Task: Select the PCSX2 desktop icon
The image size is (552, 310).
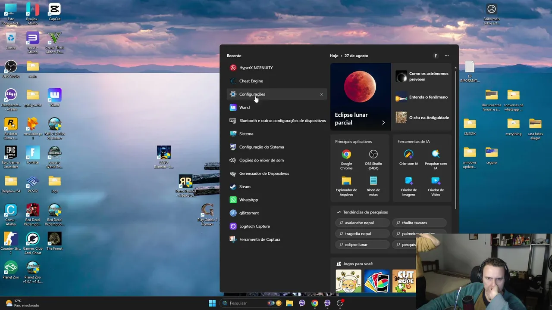Action: (x=33, y=184)
